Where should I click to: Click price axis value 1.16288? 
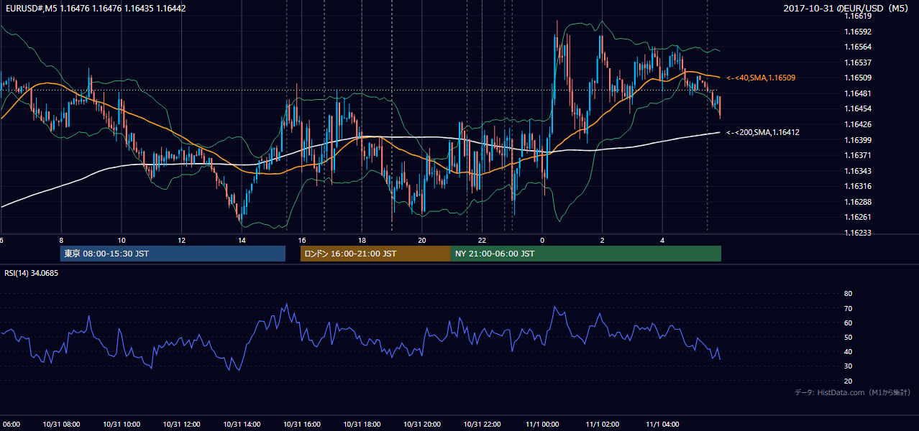(x=858, y=202)
